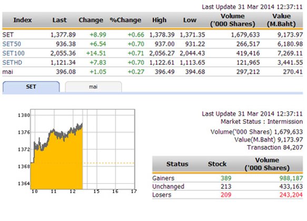Click the mai index row label
307x221 pixels.
click(8, 72)
